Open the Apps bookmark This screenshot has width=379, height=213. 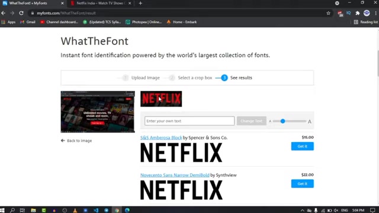pos(8,22)
